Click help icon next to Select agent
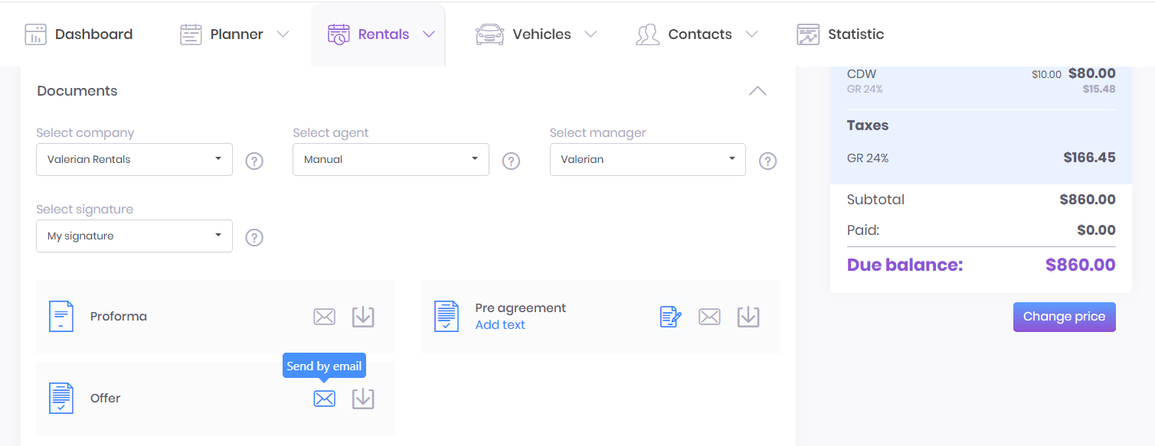The width and height of the screenshot is (1155, 446). pos(511,161)
